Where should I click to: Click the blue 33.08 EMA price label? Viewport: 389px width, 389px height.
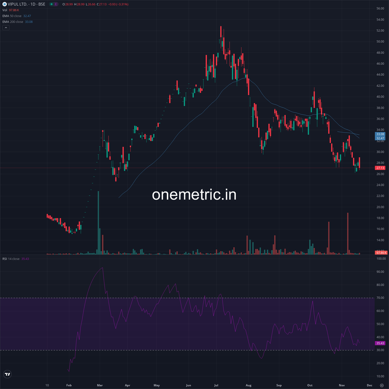(380, 134)
